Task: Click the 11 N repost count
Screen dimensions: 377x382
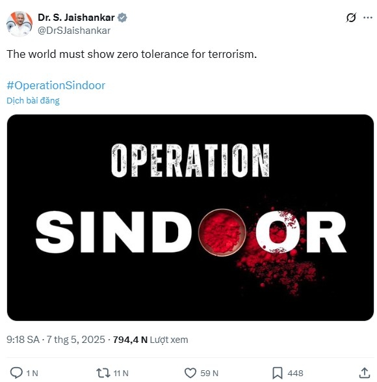Action: click(121, 374)
